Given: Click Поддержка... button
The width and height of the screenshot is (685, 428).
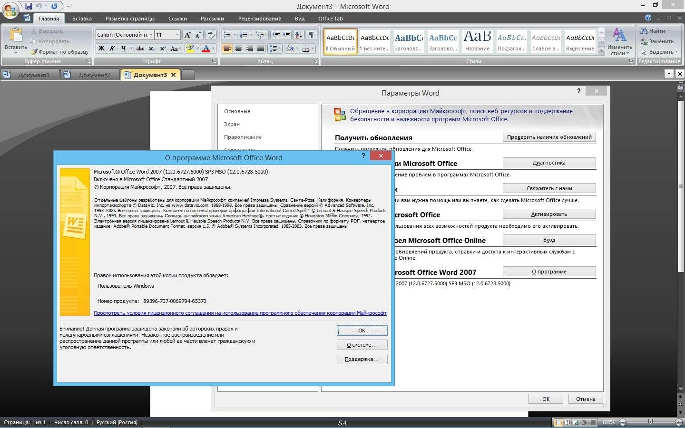Looking at the screenshot, I should click(x=362, y=359).
